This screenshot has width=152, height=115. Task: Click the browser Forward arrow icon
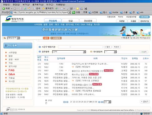[15, 9]
